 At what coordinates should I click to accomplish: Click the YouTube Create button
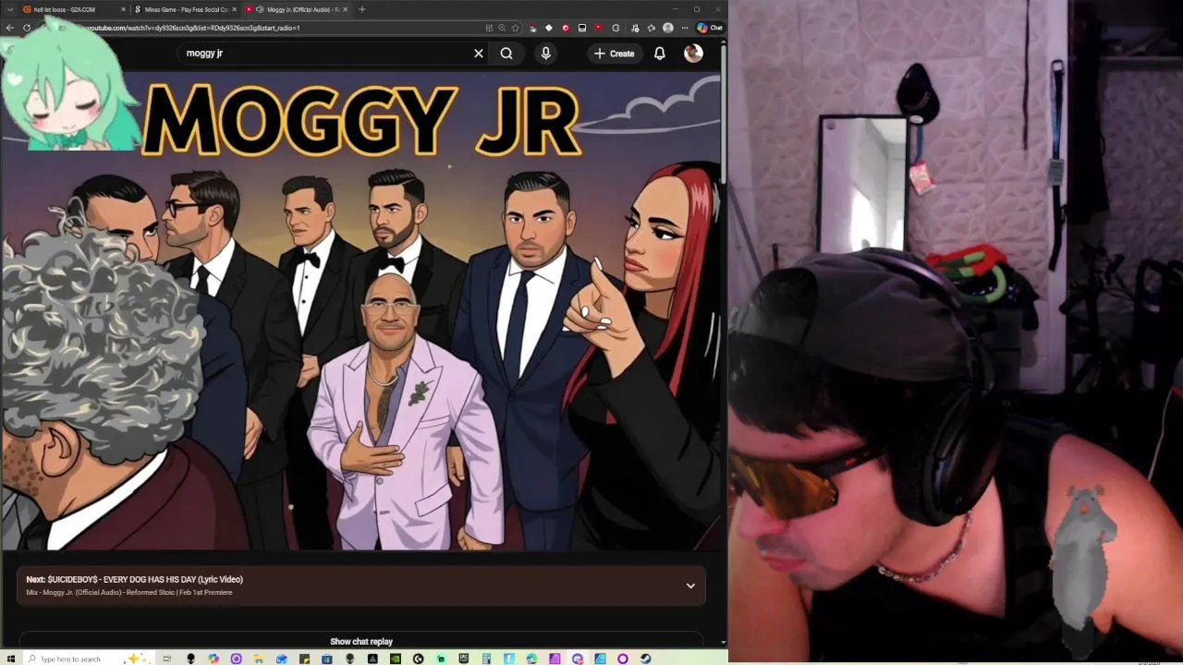[x=615, y=54]
